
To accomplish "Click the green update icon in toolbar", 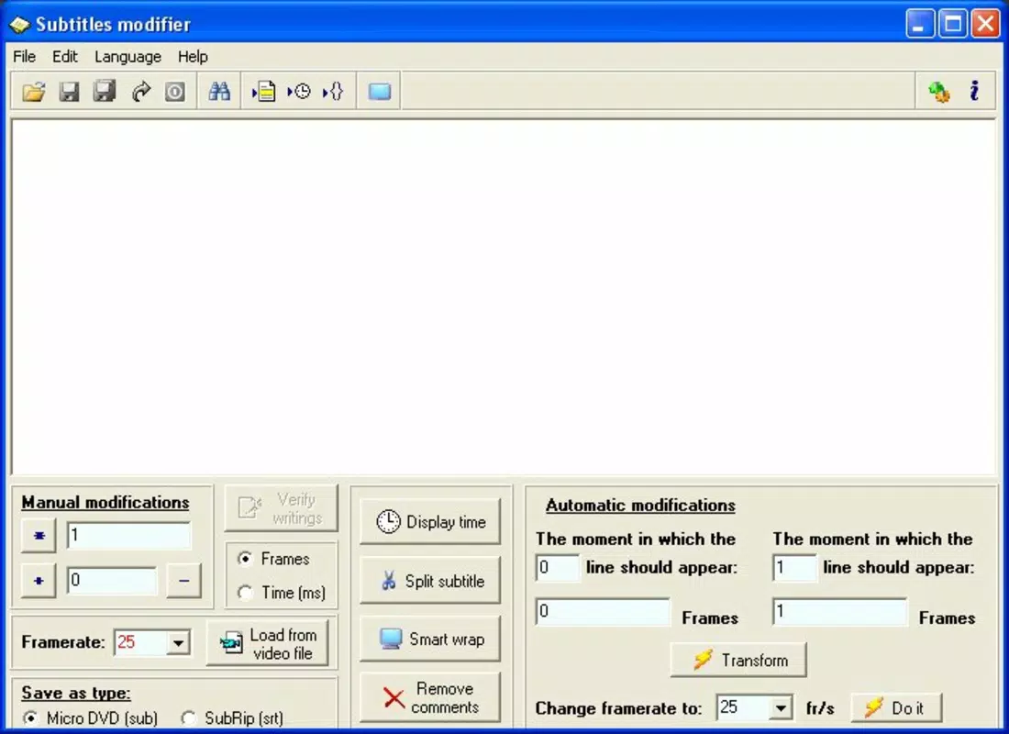I will [x=939, y=92].
